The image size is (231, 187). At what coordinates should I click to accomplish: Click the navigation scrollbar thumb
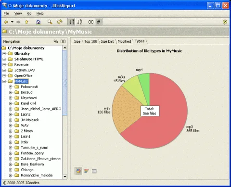pos(64,83)
